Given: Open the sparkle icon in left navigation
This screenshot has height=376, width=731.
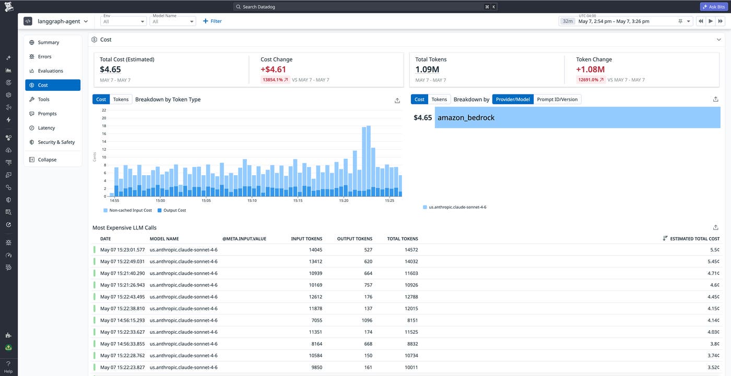Looking at the screenshot, I should (8, 58).
